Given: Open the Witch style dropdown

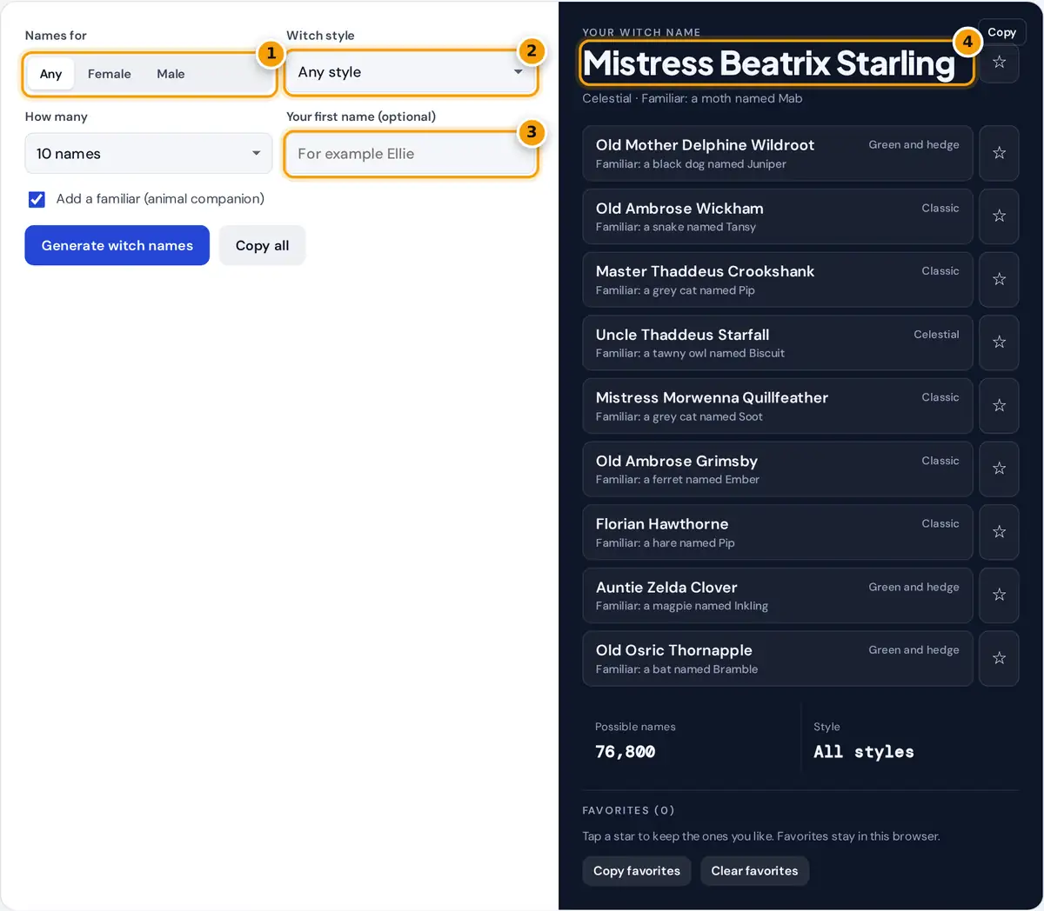Looking at the screenshot, I should [x=411, y=72].
